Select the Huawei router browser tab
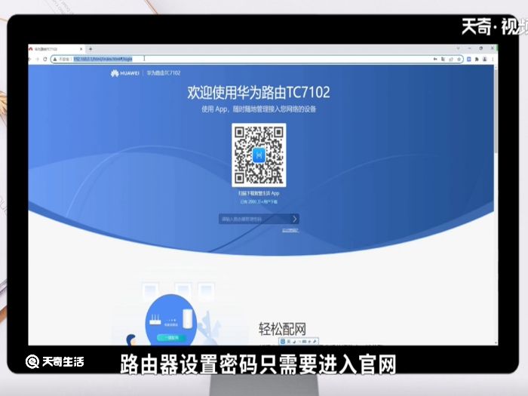This screenshot has height=396, width=528. tap(56, 49)
